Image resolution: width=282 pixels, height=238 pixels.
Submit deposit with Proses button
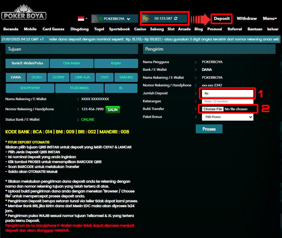[x=209, y=129]
